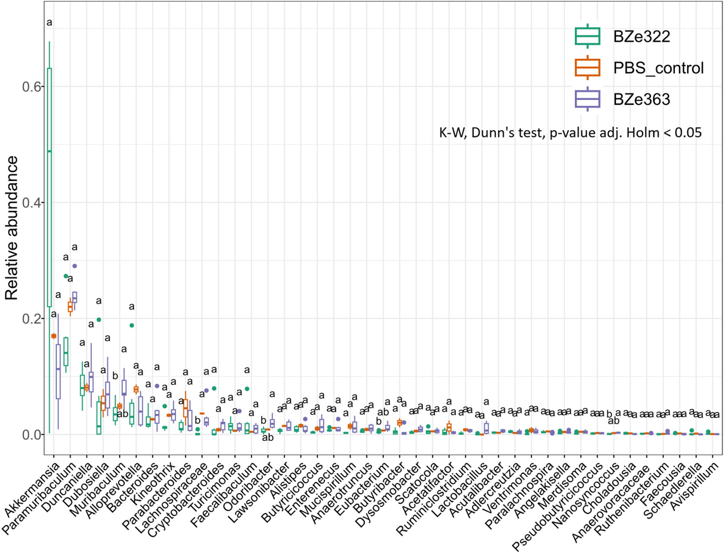Click the Akkermansia x-axis label
This screenshot has width=724, height=553.
coord(33,490)
